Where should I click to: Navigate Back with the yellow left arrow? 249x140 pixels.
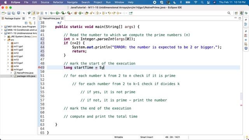(x=118, y=13)
